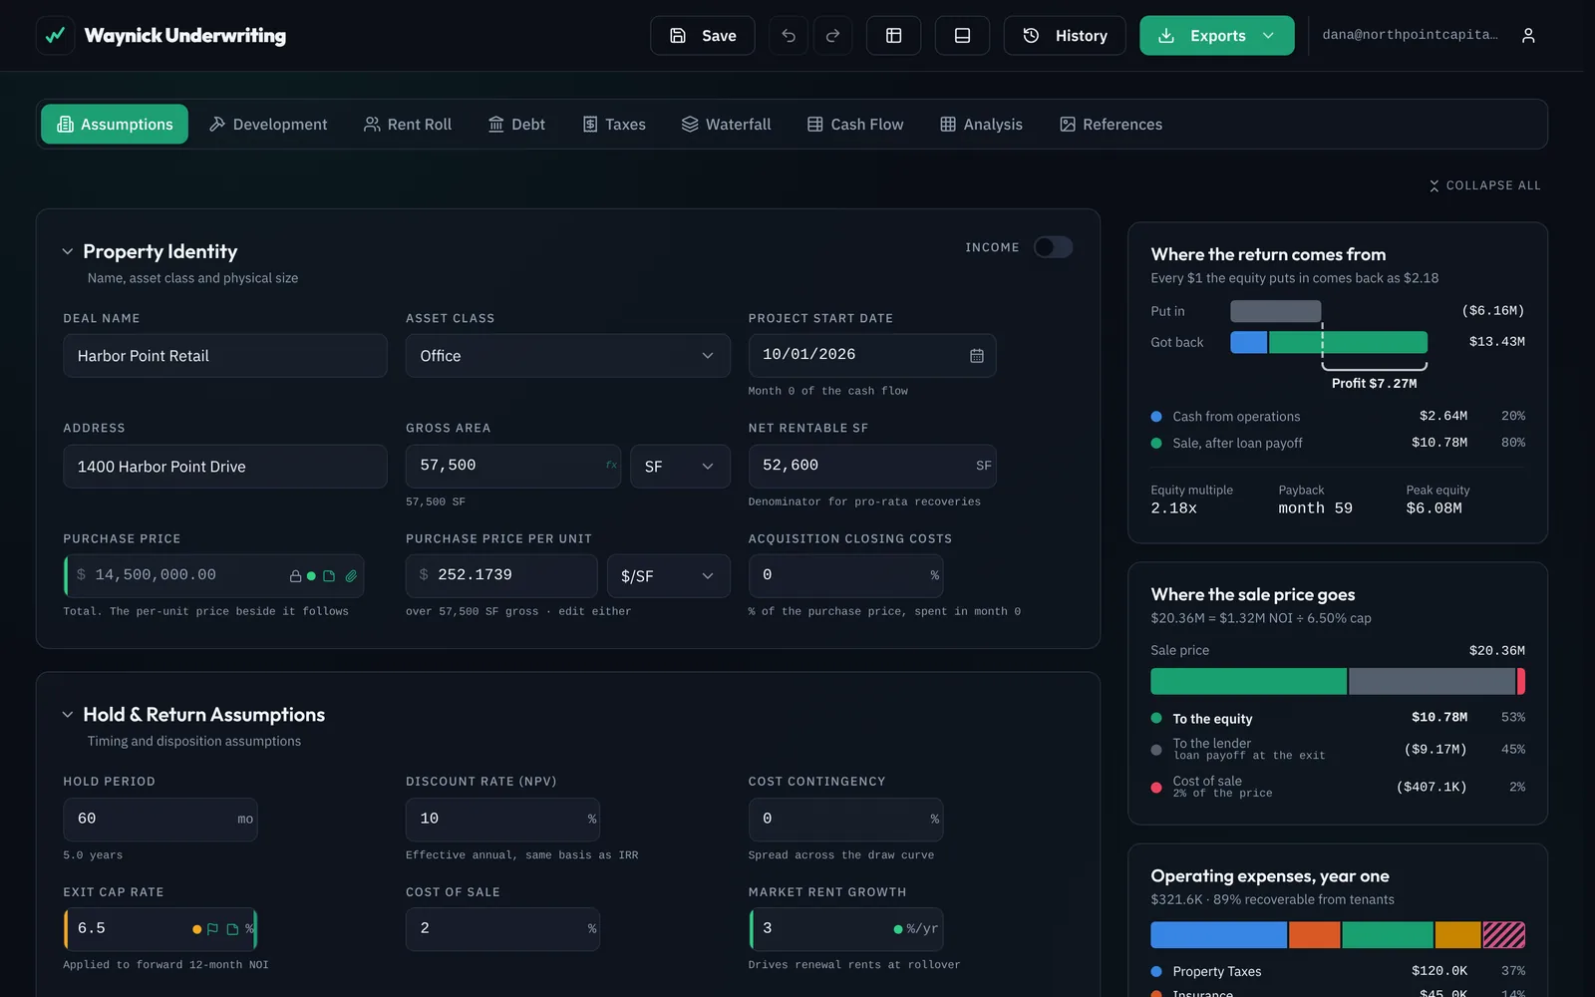Screen dimensions: 1595x997
Task: Open the $/SF price unit dropdown
Action: pyautogui.click(x=668, y=576)
